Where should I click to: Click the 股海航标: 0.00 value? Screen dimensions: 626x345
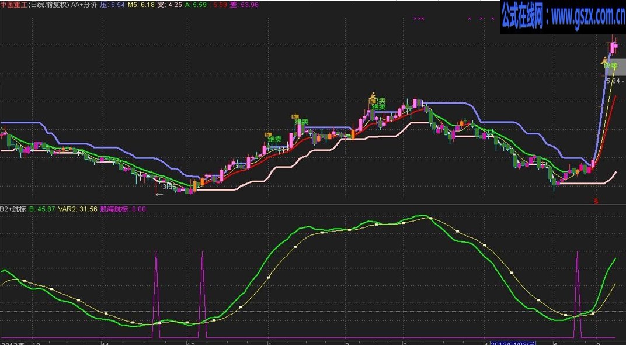click(x=123, y=209)
